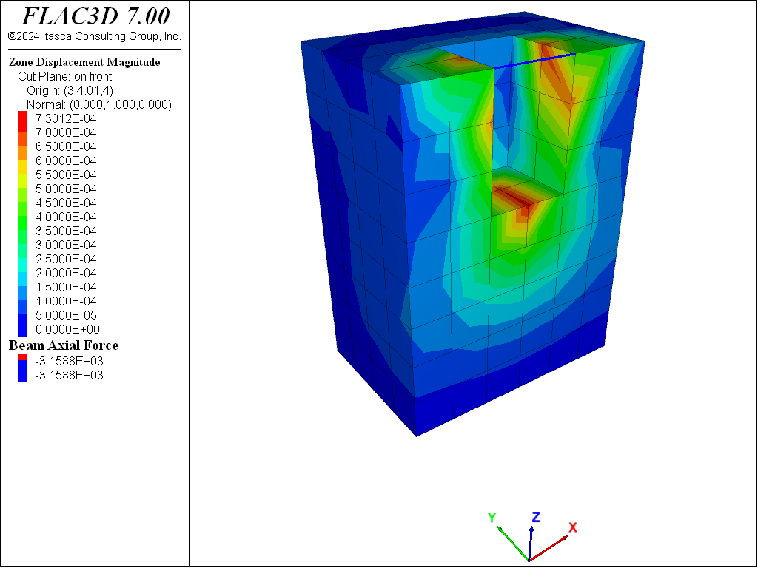Click the dark blue swatch beside 0.0000E+00
758x568 pixels.
click(23, 325)
